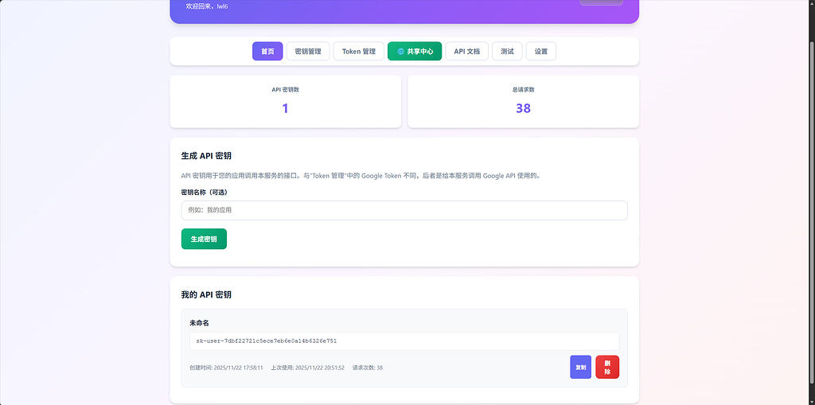This screenshot has width=815, height=405.
Task: Click the 请求次数: 38 text
Action: [x=368, y=368]
